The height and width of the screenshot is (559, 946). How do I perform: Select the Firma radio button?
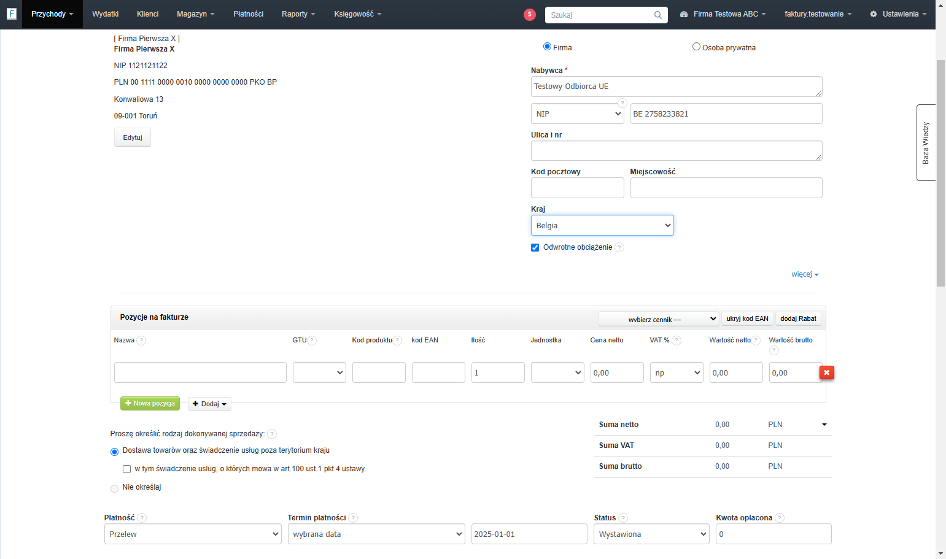(547, 47)
